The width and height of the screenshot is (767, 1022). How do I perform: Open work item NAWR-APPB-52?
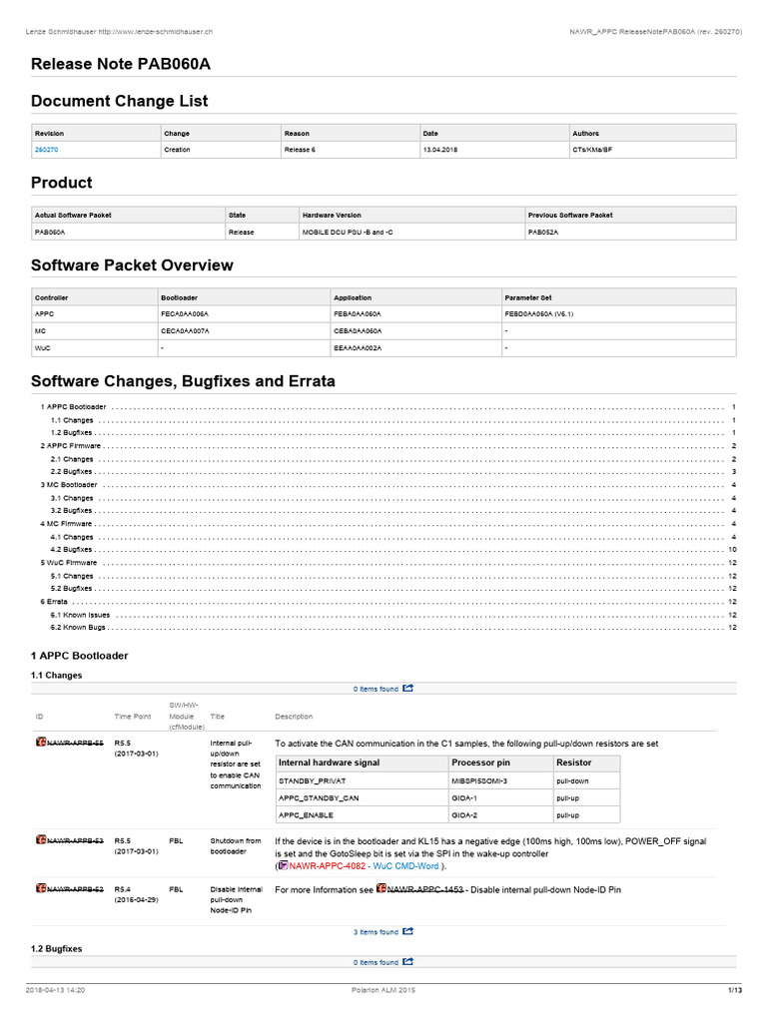pyautogui.click(x=75, y=889)
